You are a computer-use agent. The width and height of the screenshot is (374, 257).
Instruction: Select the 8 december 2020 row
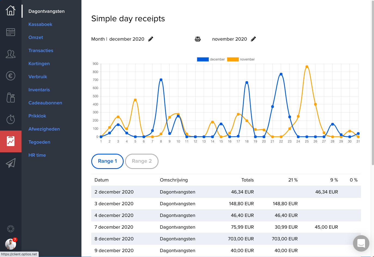coord(226,239)
